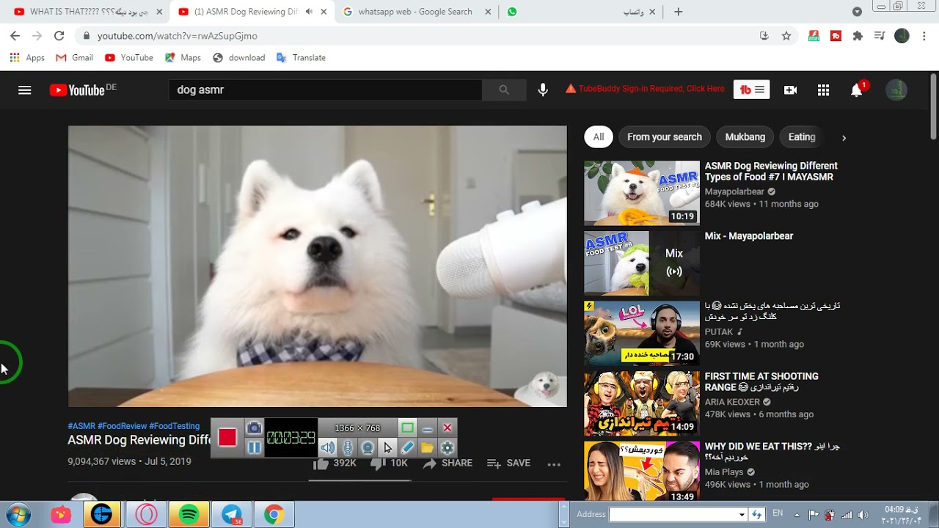The height and width of the screenshot is (528, 939).
Task: Pause the screen recording
Action: pyautogui.click(x=254, y=447)
